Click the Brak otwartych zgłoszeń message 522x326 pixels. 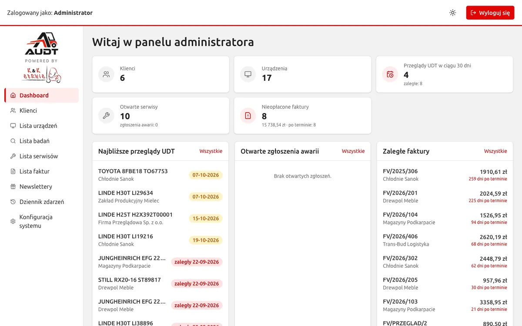click(303, 176)
